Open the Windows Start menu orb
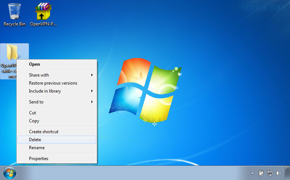The width and height of the screenshot is (290, 180). point(10,173)
